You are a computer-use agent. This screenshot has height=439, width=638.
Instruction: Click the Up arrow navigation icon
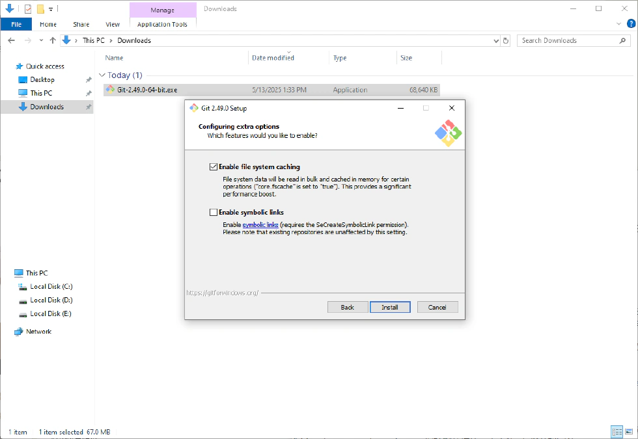[53, 40]
